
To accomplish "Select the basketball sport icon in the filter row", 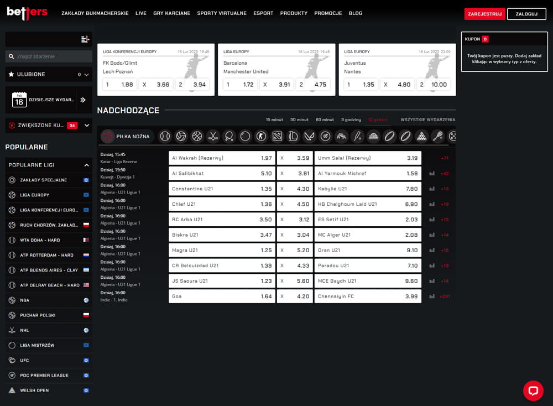I will click(197, 136).
